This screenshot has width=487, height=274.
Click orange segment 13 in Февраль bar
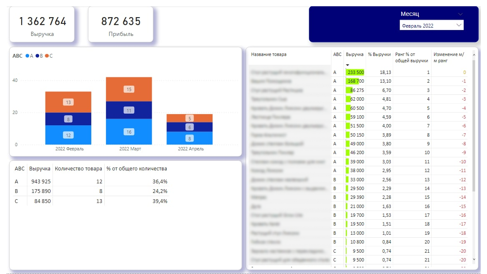click(x=68, y=102)
